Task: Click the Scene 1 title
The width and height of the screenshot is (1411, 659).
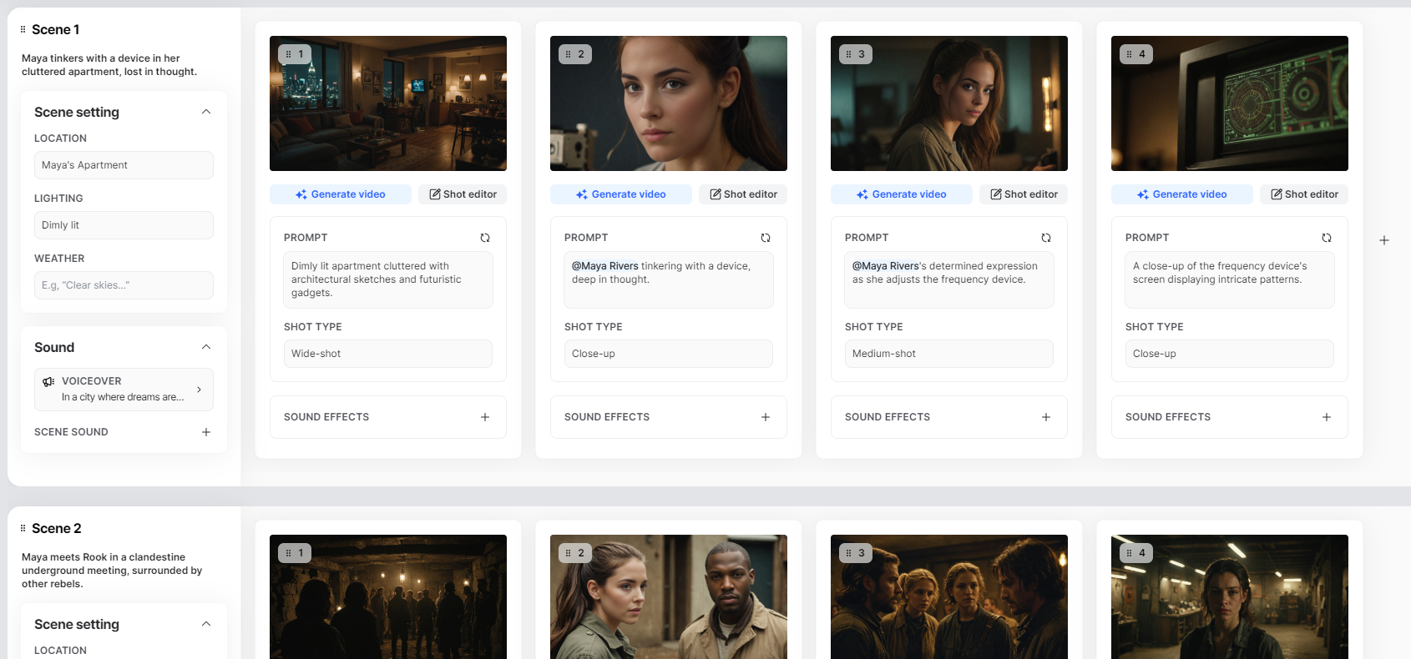Action: tap(56, 29)
